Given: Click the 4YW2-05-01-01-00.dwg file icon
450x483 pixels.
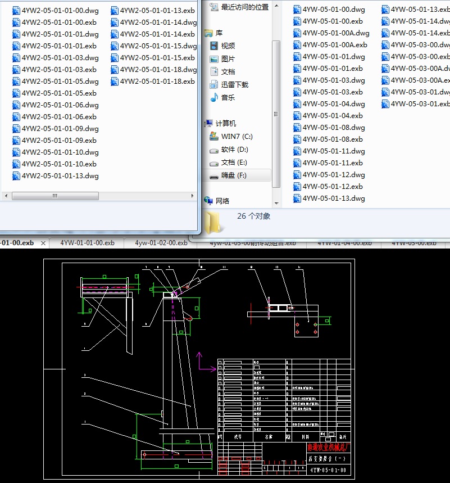Looking at the screenshot, I should (16, 10).
